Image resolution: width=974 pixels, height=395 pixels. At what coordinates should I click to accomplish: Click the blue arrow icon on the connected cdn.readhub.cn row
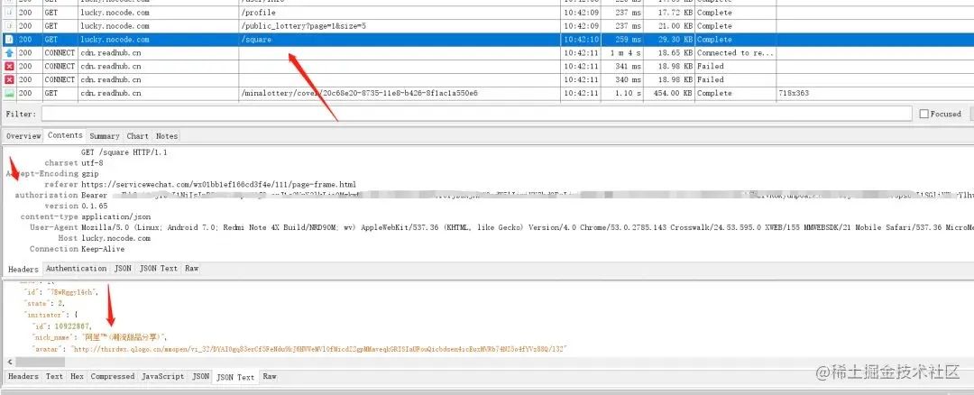click(9, 53)
